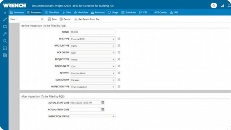Open the RFIC SUB TYPE dropdown
Screen dimensions: 231x130
(93, 46)
